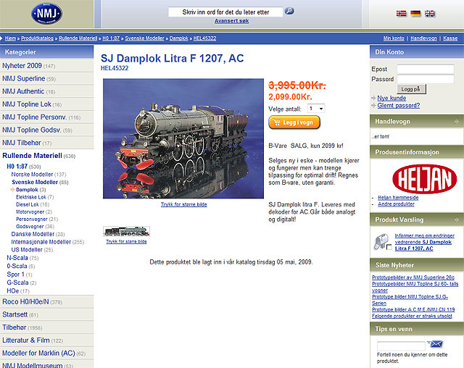This screenshot has width=464, height=368.
Task: Go to Hjem in breadcrumb
Action: pyautogui.click(x=10, y=38)
